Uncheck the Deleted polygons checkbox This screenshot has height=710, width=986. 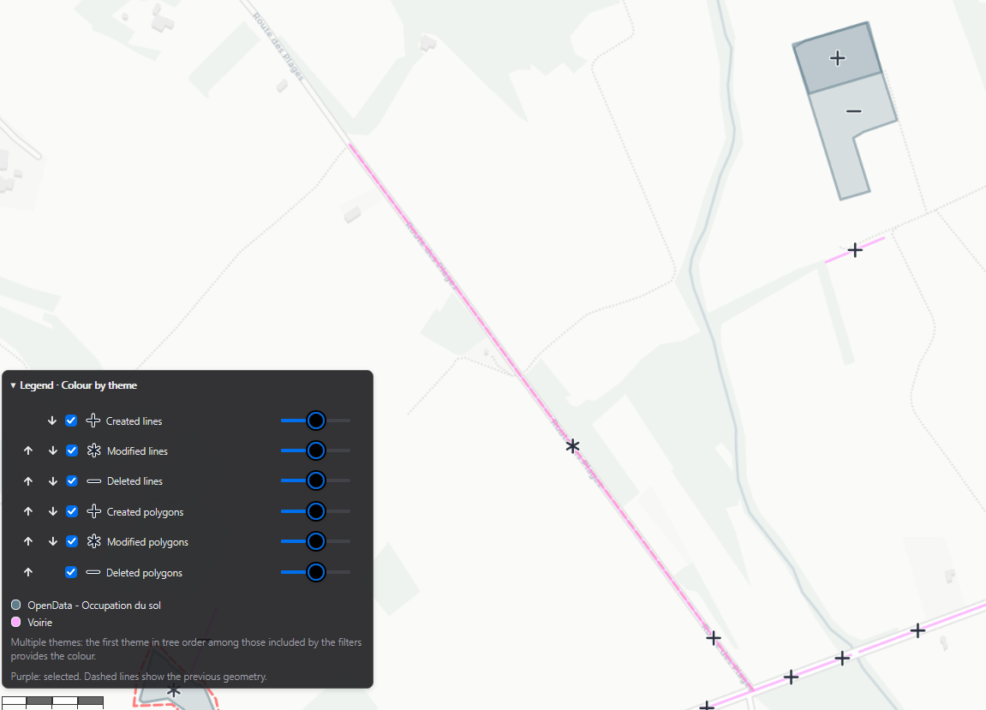click(x=71, y=572)
